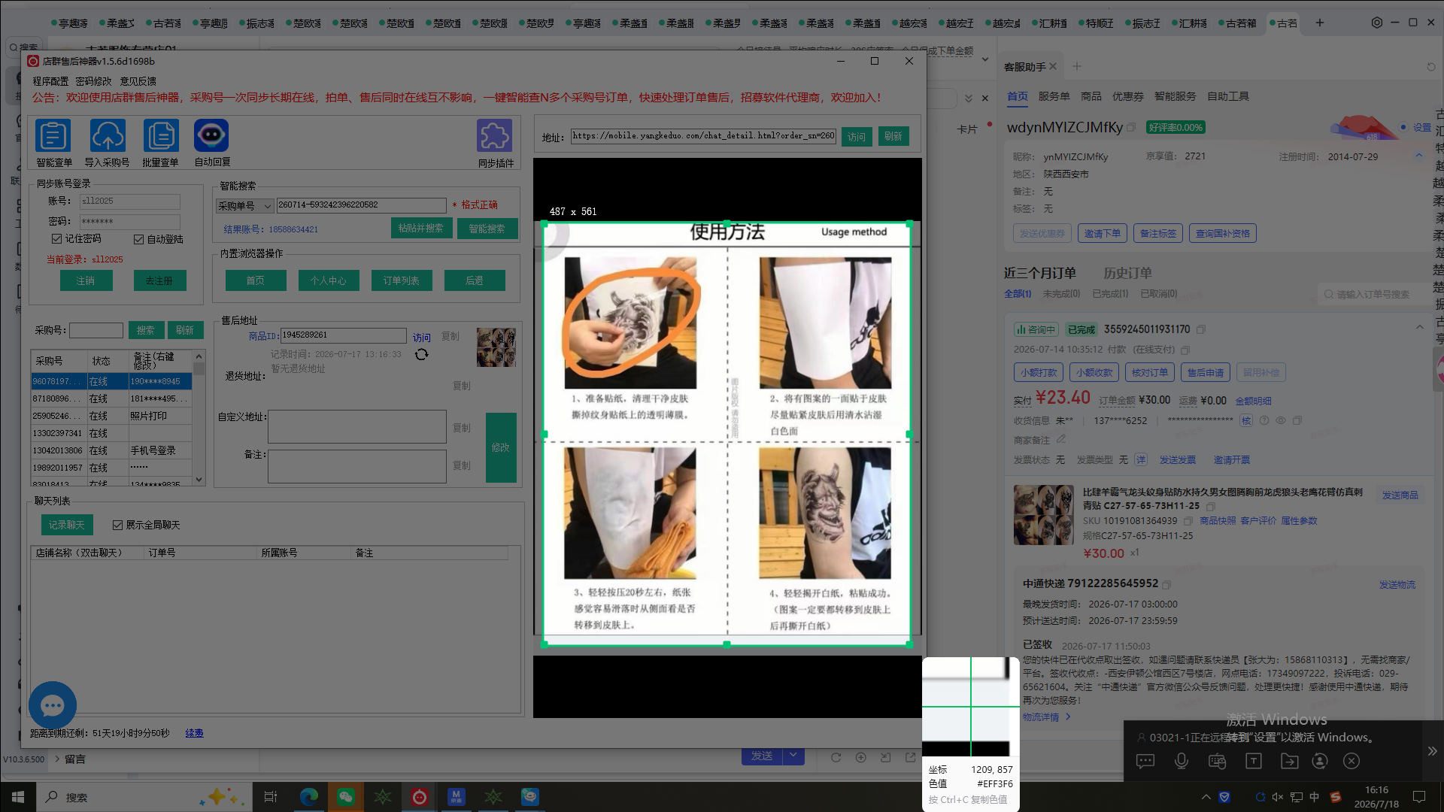
Task: Click the boxed T icon in the remote session bar
Action: (x=1254, y=762)
